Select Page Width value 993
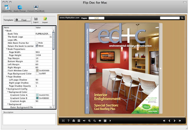The image size is (189, 130). [38, 52]
